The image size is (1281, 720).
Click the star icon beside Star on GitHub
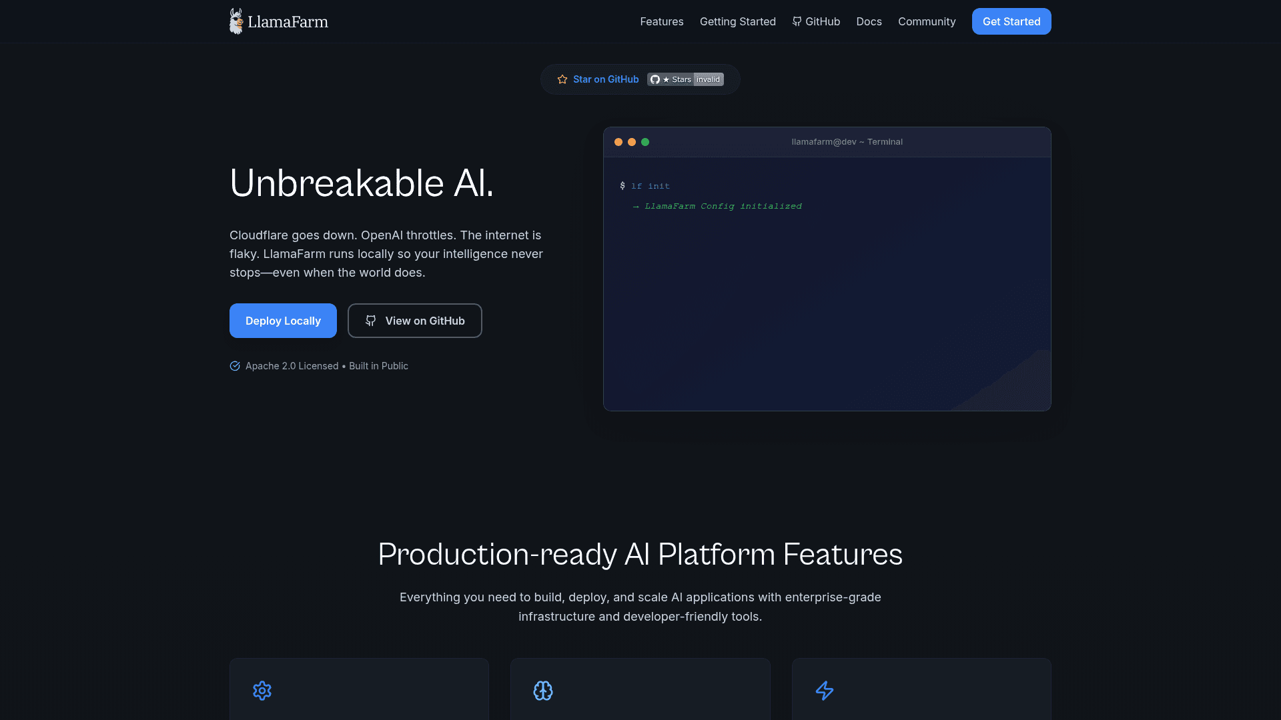click(x=562, y=79)
